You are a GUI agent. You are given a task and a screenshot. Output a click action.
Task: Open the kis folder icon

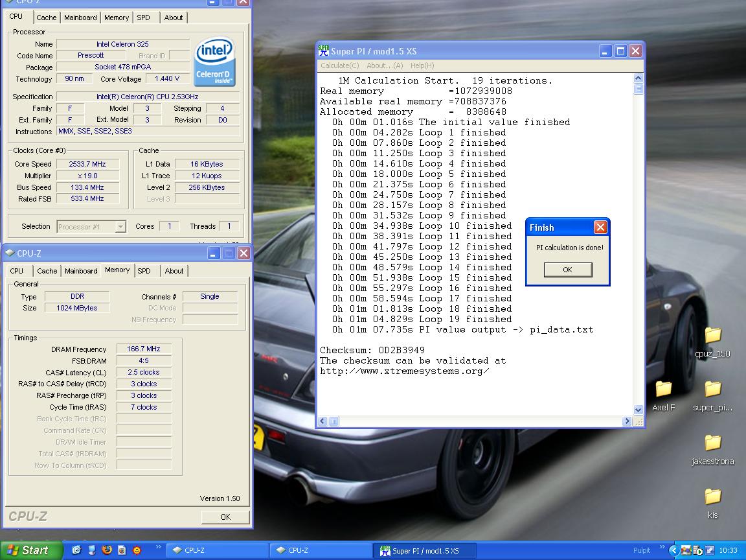point(712,497)
